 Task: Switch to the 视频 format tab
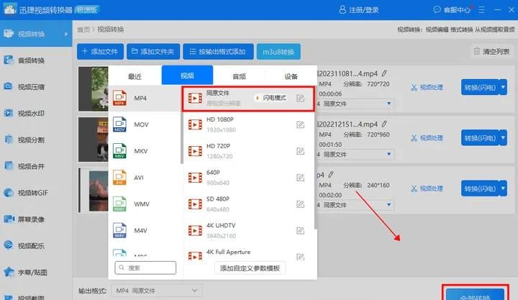coord(187,76)
